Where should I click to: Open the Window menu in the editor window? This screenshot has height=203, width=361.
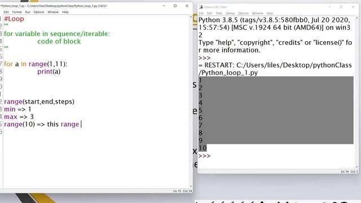pos(53,12)
